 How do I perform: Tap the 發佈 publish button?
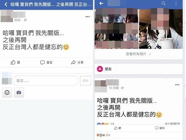[86, 81]
